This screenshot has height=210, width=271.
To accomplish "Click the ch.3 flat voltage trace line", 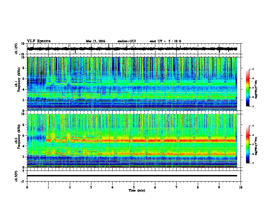I will point(132,176).
